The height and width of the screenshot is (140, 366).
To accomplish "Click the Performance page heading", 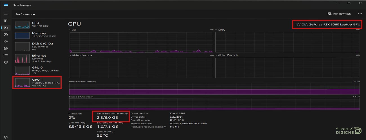I will [x=25, y=14].
